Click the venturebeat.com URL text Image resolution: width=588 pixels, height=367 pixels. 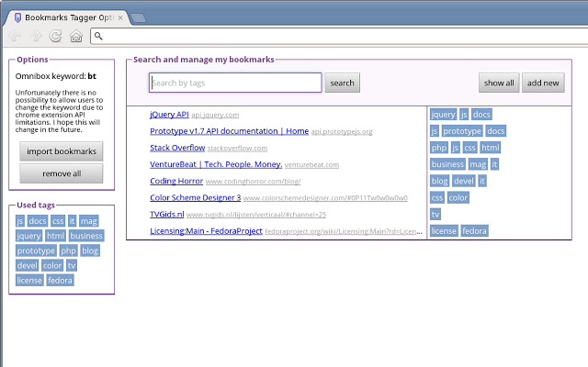tap(311, 165)
